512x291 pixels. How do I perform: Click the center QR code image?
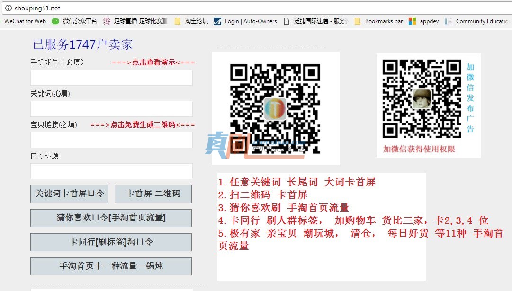[x=275, y=109]
